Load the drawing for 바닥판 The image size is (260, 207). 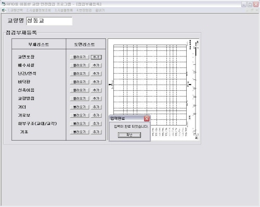point(80,82)
